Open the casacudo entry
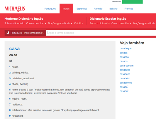 click(x=125, y=70)
